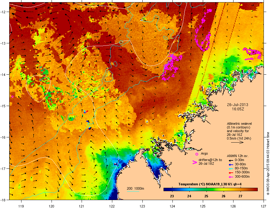Click the cyan 200/1000m isobath legend line
This screenshot has height=209, width=270.
133,191
